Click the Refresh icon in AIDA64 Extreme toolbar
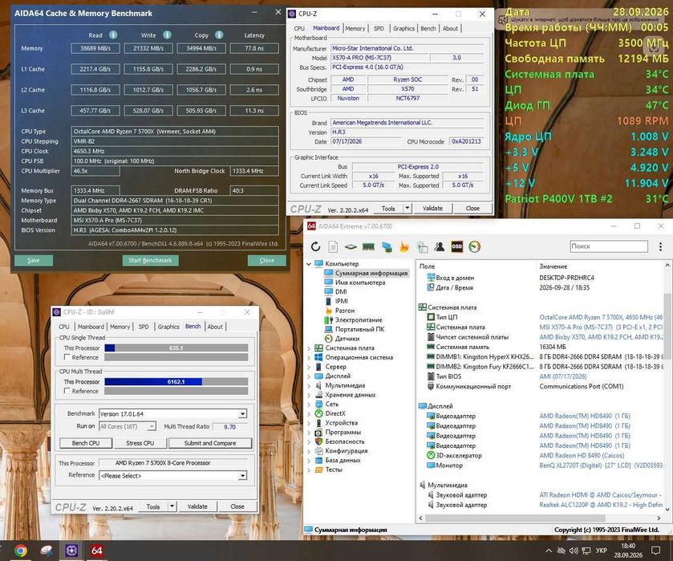 click(x=315, y=246)
